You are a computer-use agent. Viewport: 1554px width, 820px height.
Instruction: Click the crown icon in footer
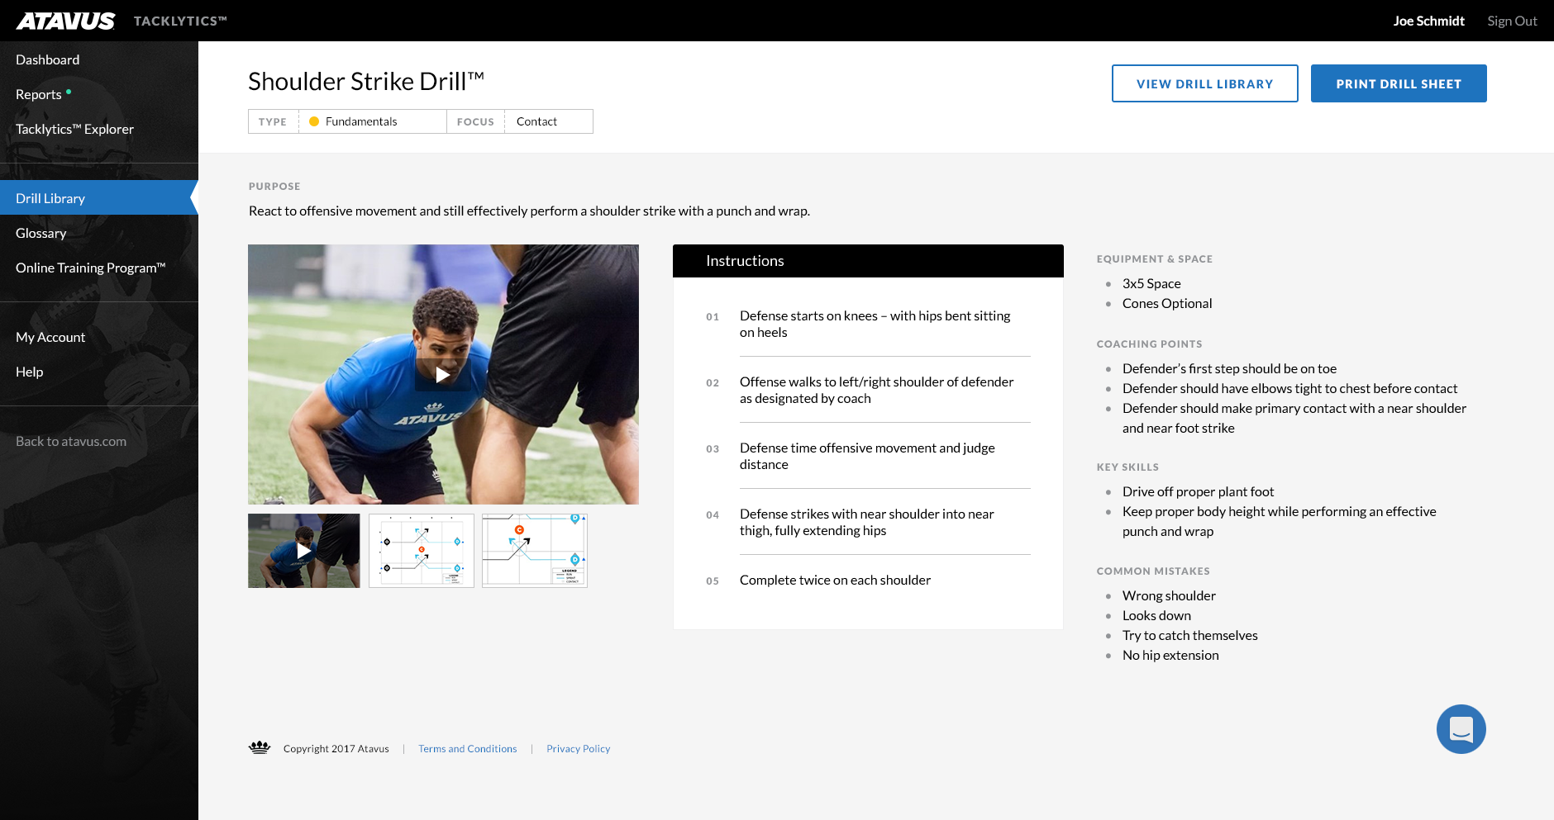(x=260, y=748)
